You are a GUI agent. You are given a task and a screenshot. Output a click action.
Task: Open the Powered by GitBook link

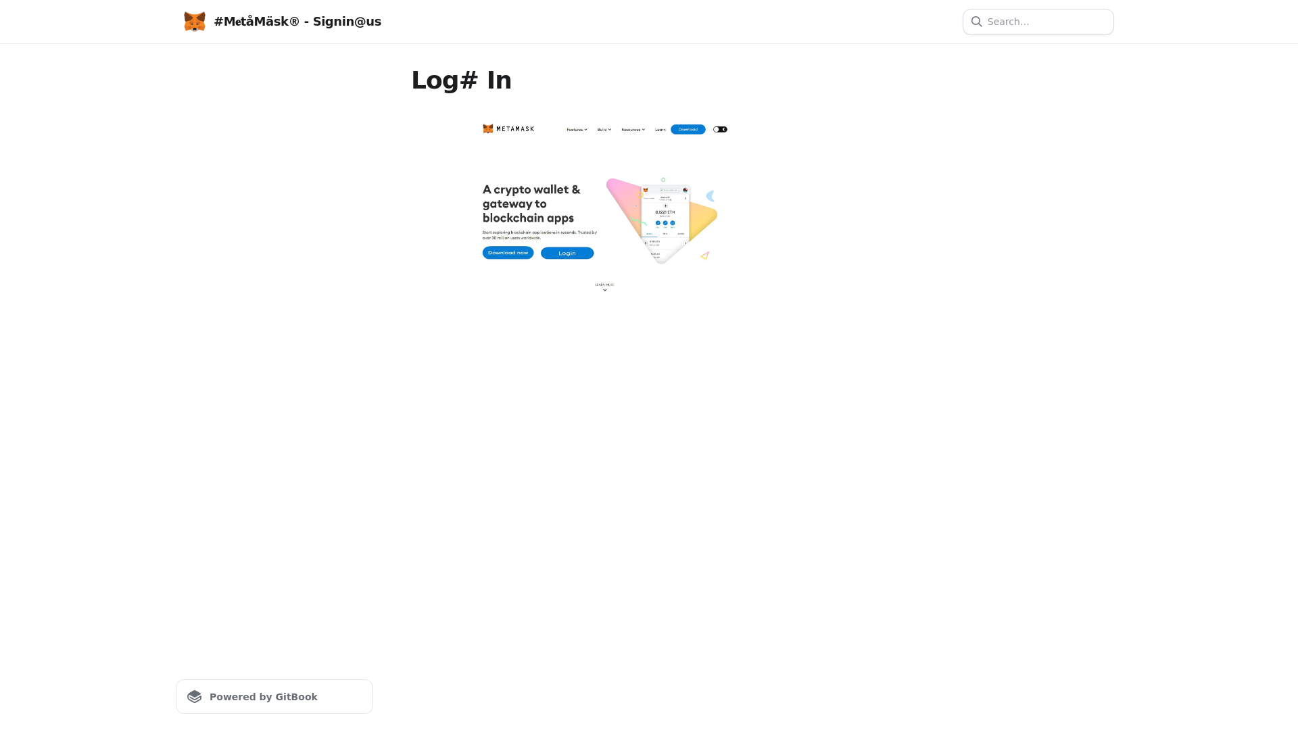274,696
